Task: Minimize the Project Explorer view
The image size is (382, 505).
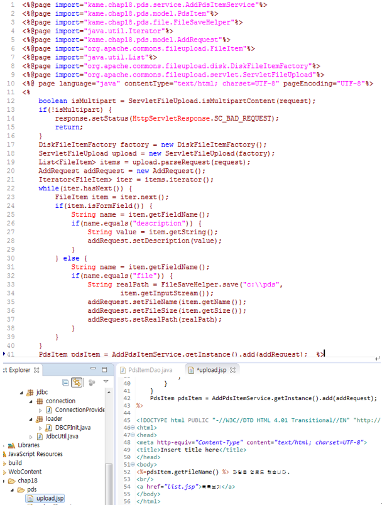Action: pyautogui.click(x=93, y=369)
